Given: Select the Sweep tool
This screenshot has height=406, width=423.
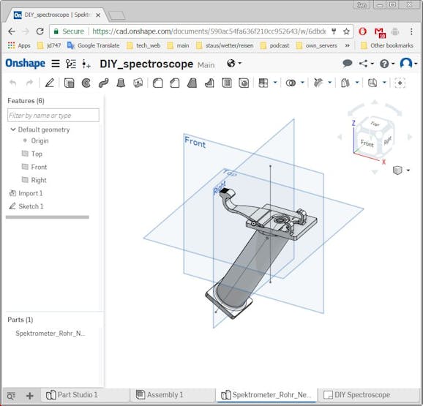Looking at the screenshot, I should [x=104, y=83].
